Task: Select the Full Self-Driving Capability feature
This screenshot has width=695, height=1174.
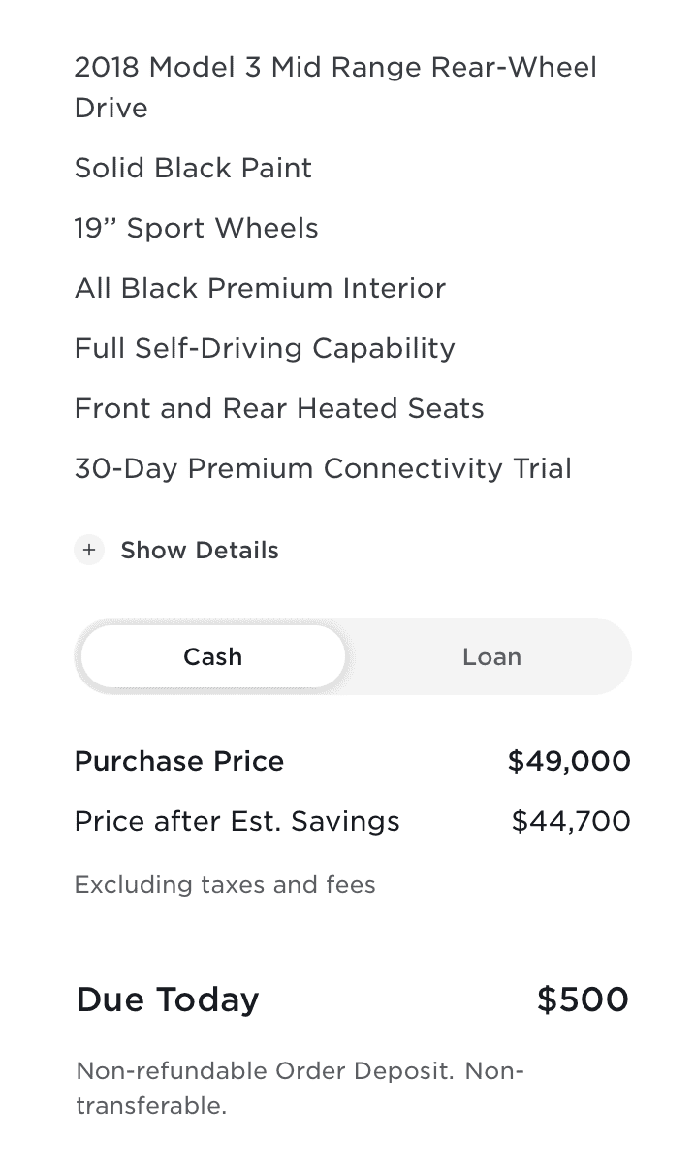Action: (x=264, y=348)
